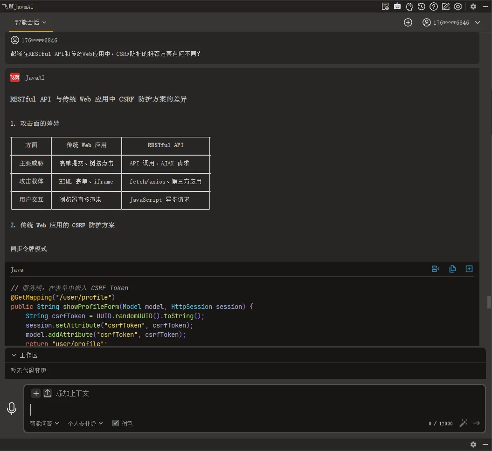Click the Java language label of code block
This screenshot has height=451, width=492.
tap(17, 270)
